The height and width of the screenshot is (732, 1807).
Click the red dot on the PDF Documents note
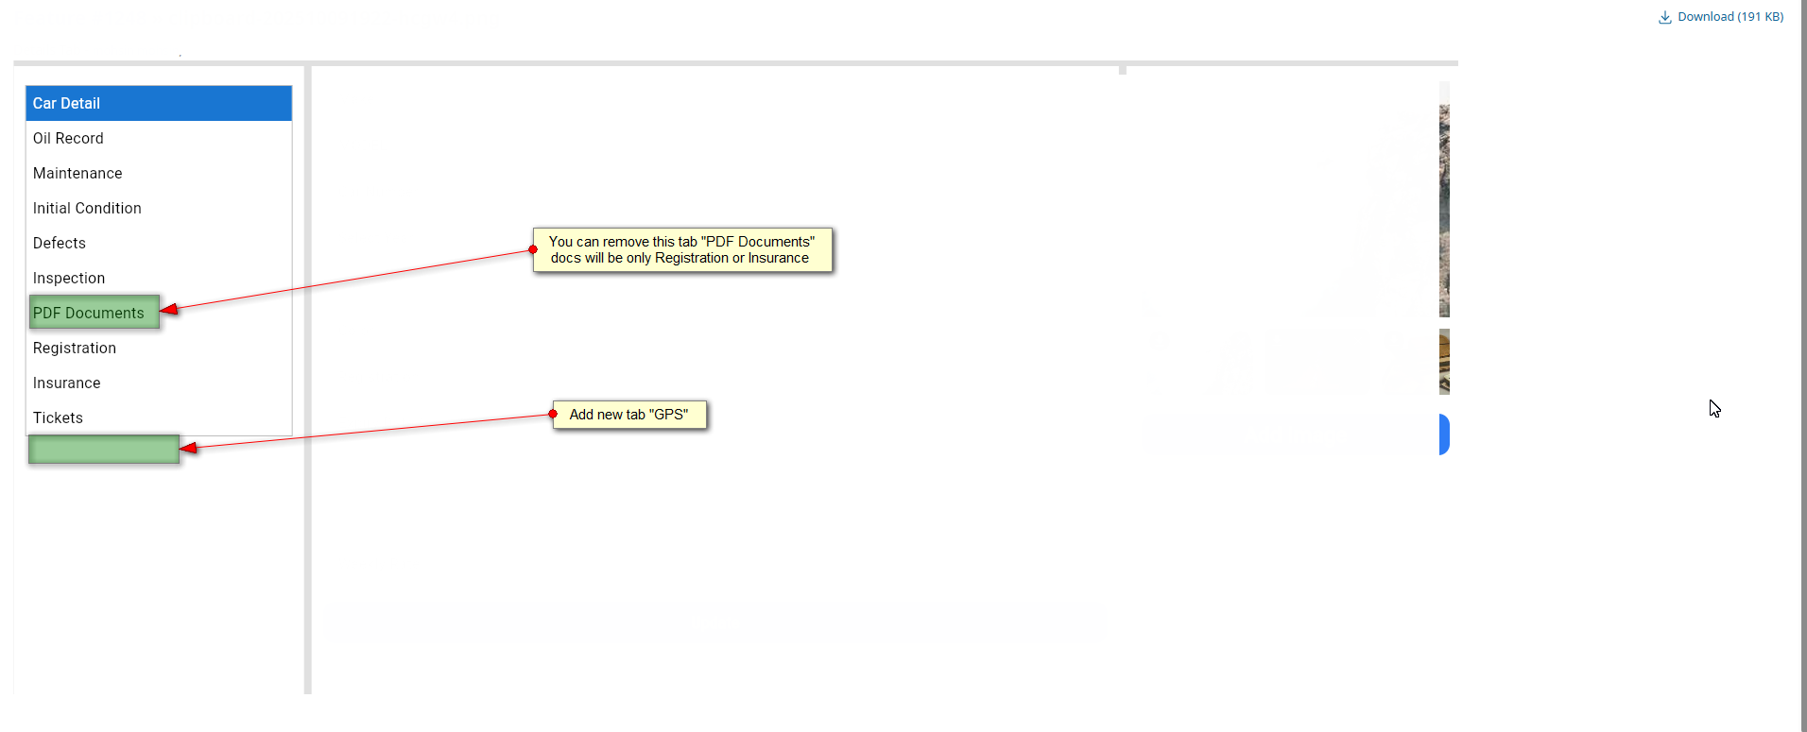click(533, 249)
